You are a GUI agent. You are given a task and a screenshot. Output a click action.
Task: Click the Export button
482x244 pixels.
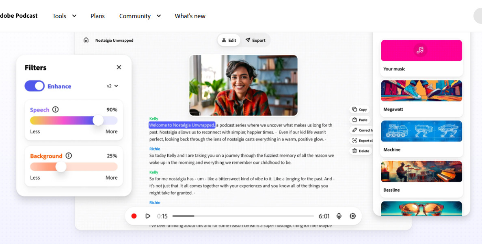point(255,40)
